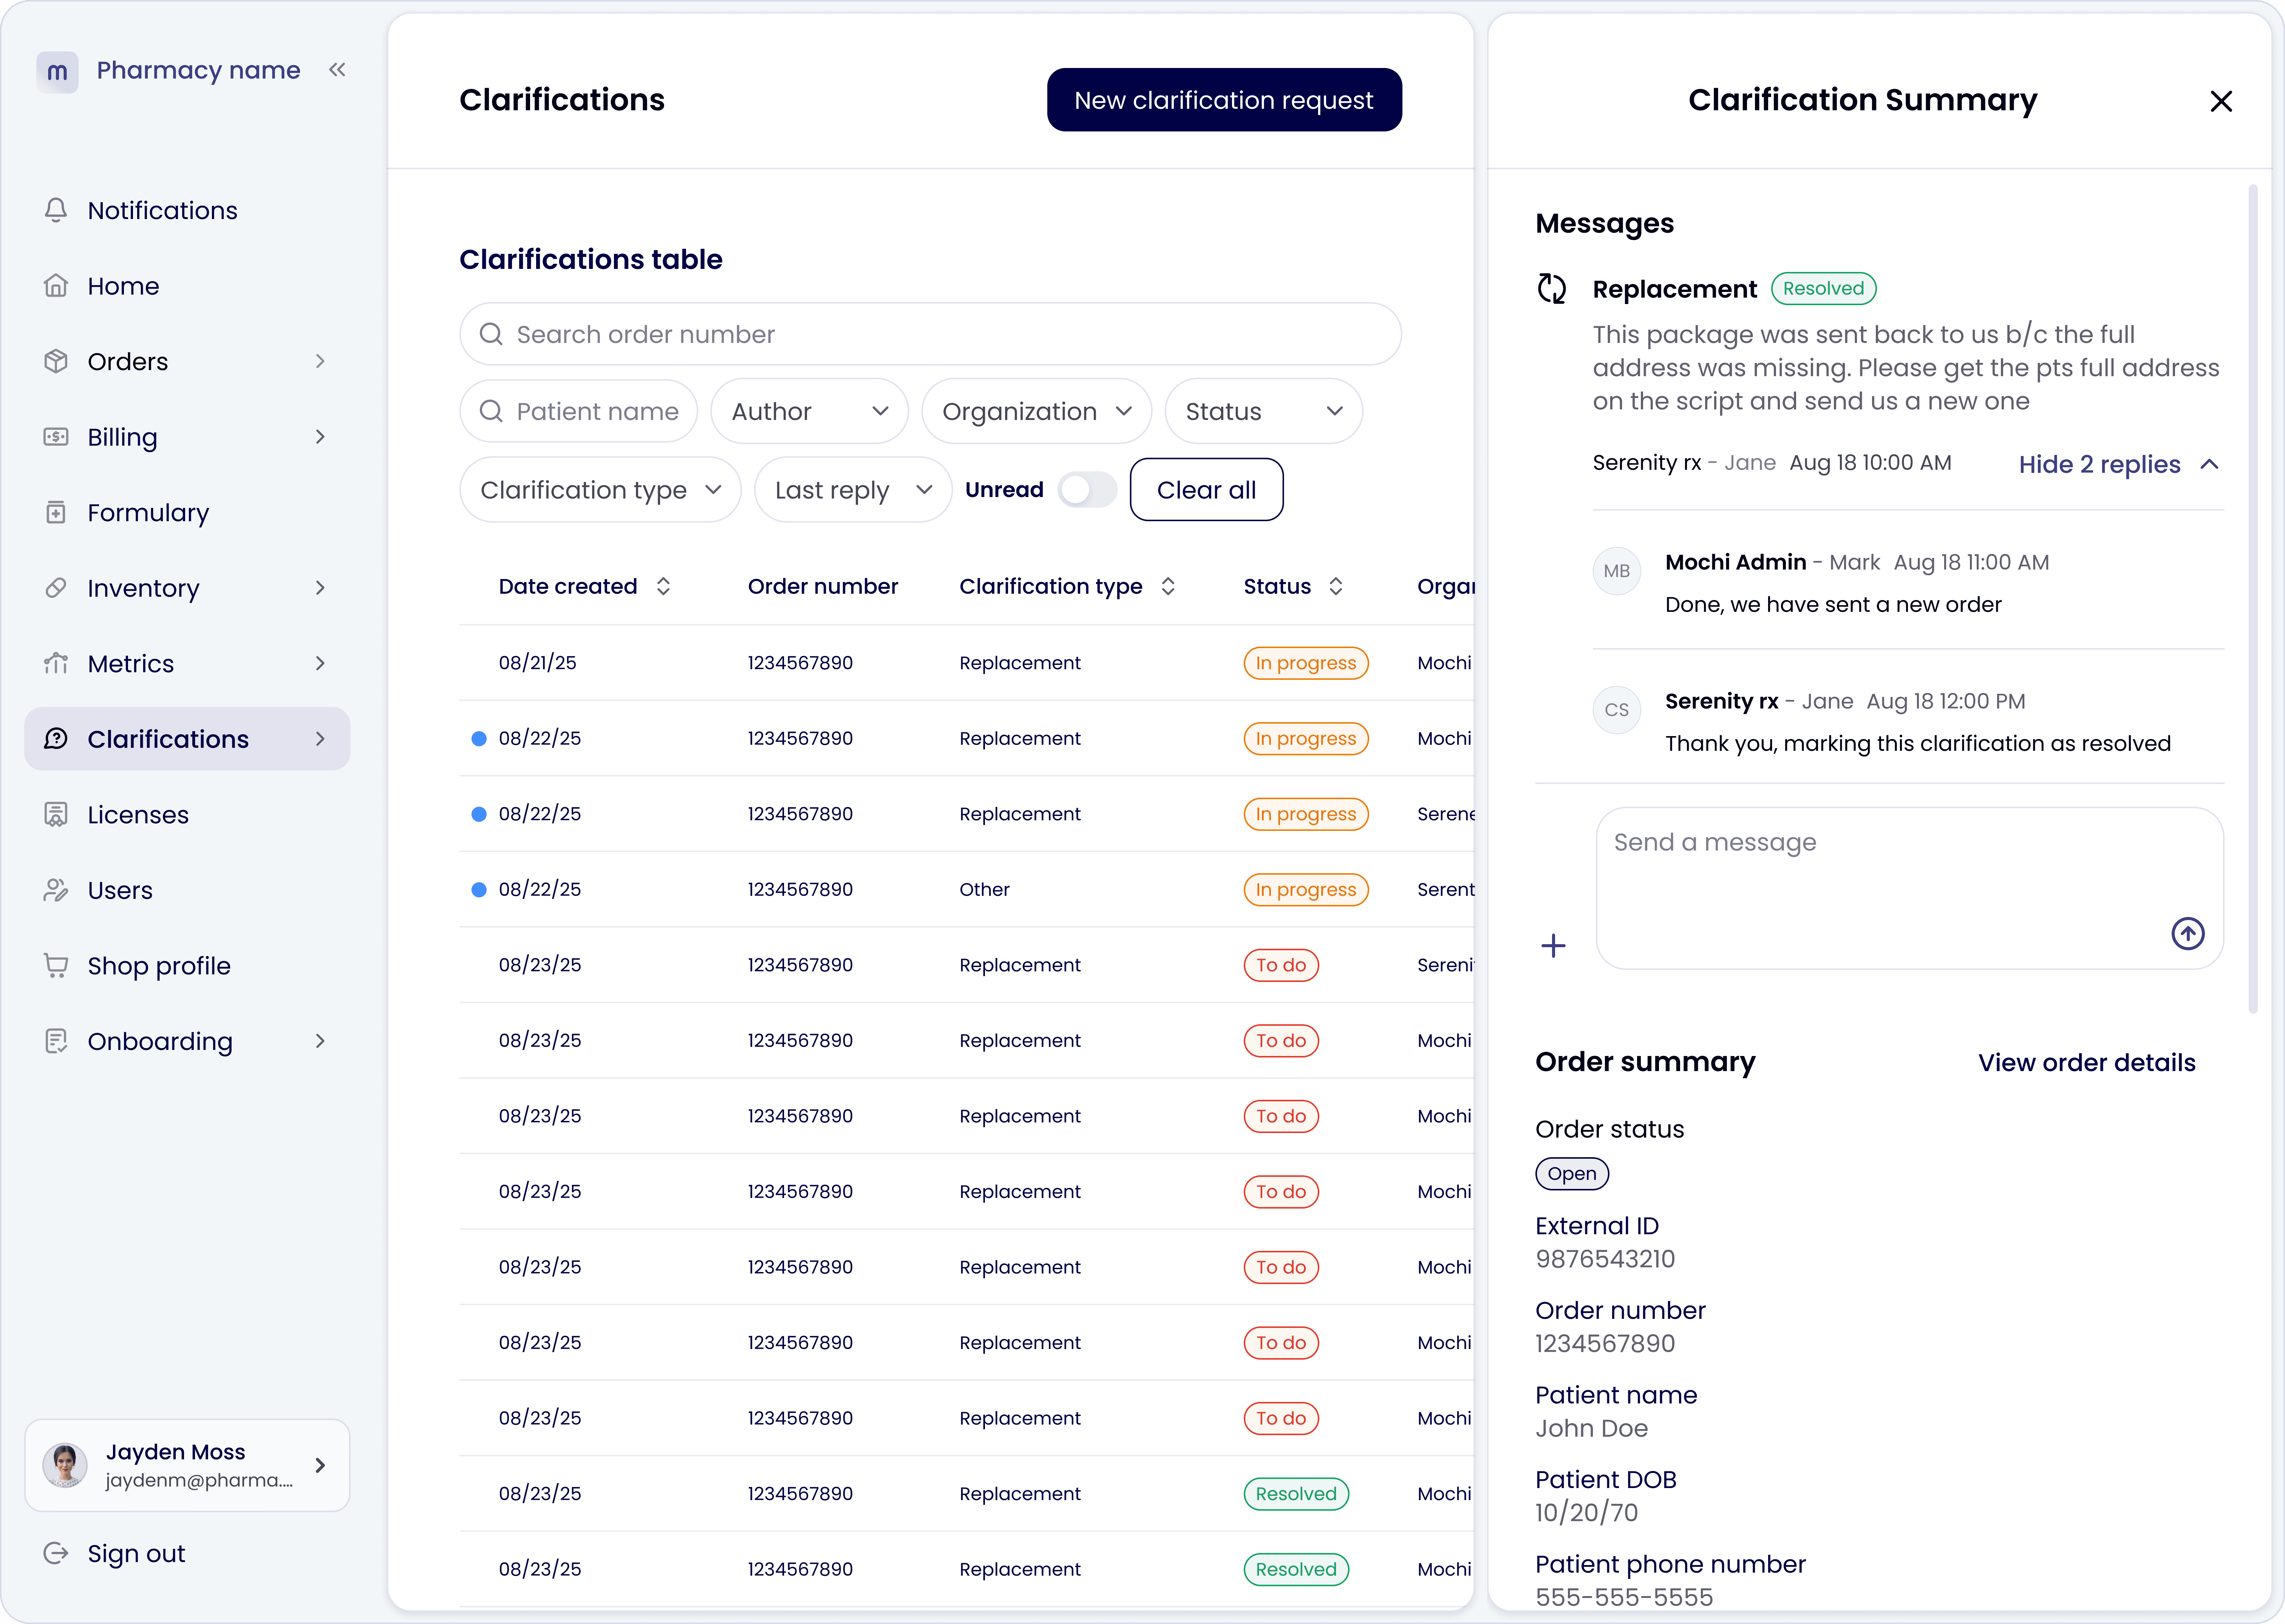Image resolution: width=2285 pixels, height=1624 pixels.
Task: Open the Author filter dropdown
Action: point(809,411)
